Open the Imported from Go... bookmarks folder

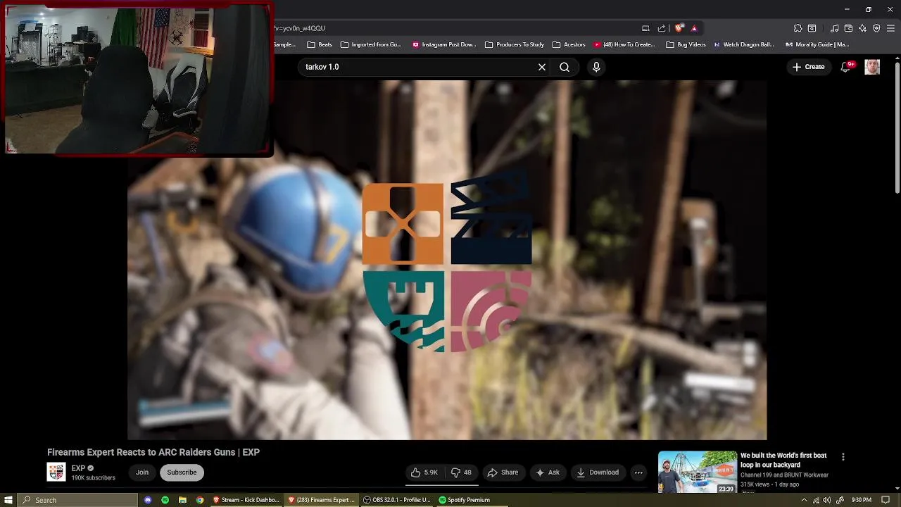click(x=370, y=44)
